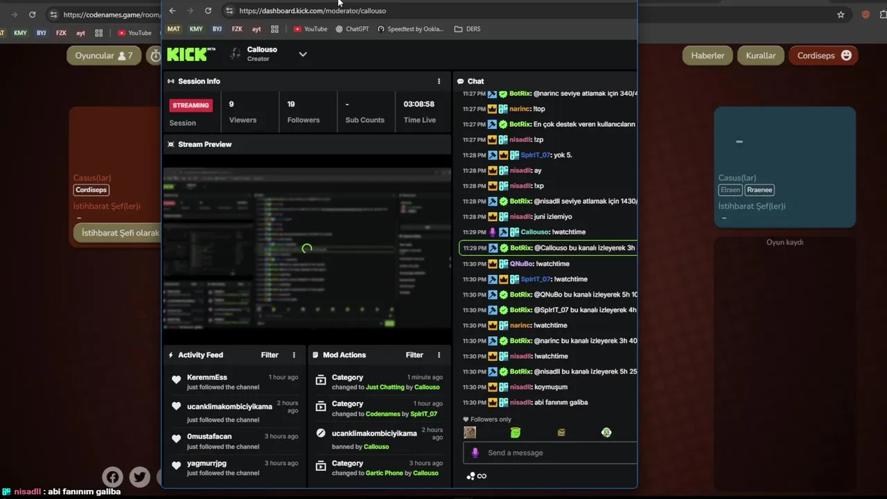Image resolution: width=887 pixels, height=499 pixels.
Task: Click the three-dots bubble icon below chat input
Action: tap(471, 476)
